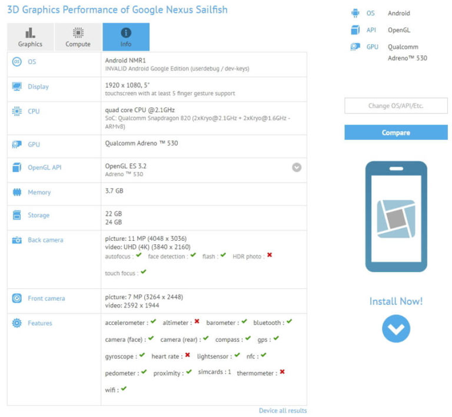Image resolution: width=452 pixels, height=417 pixels.
Task: Click the phone app illustration
Action: 396,217
